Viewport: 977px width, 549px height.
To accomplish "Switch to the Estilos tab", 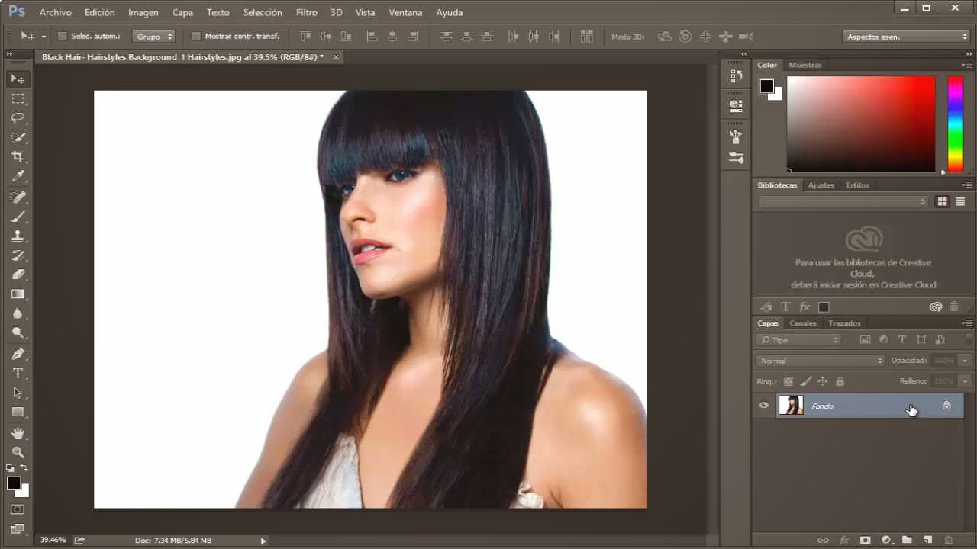I will pos(857,185).
